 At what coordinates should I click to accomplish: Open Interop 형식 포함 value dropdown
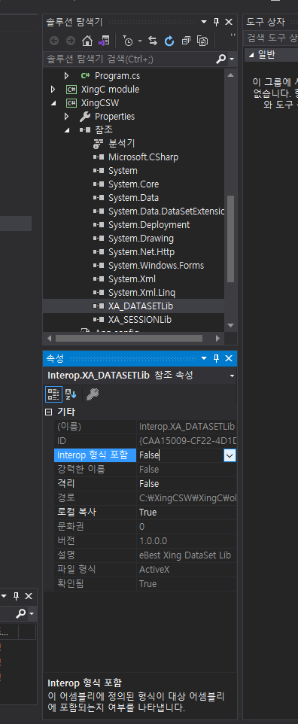click(x=230, y=455)
